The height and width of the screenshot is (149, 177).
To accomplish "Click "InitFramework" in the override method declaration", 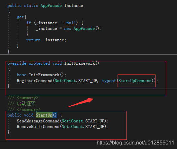I will pyautogui.click(x=80, y=63).
